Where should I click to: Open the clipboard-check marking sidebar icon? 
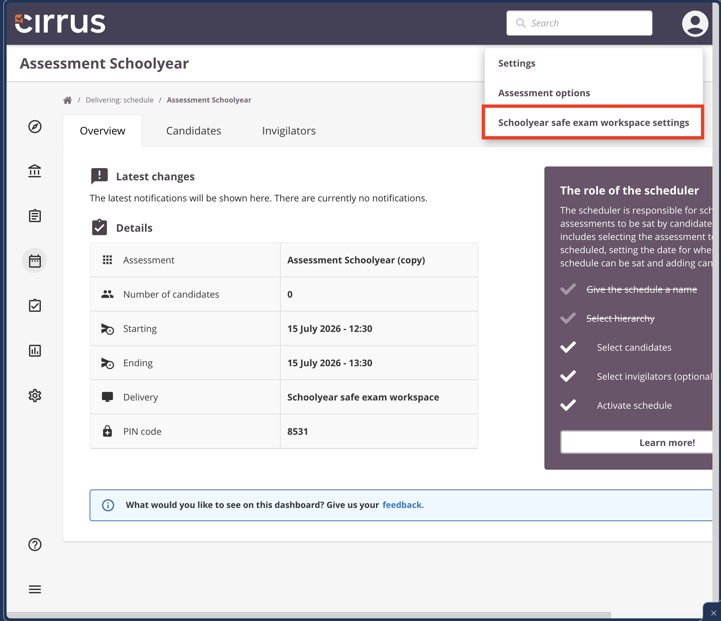35,305
